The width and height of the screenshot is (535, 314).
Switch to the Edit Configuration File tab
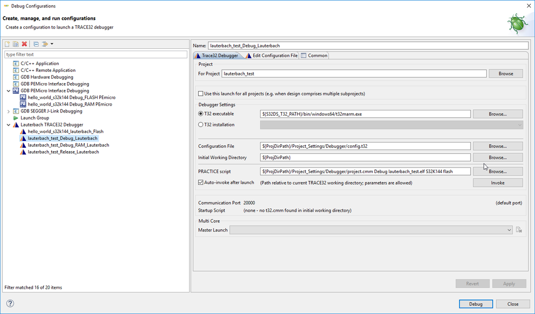click(272, 56)
